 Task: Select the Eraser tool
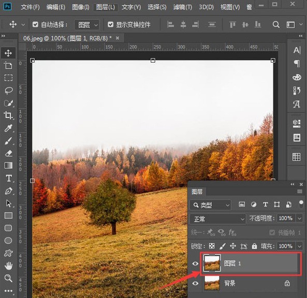[8, 153]
